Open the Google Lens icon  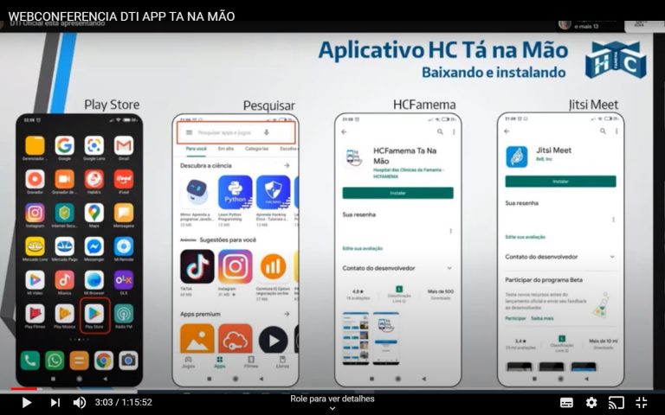coord(94,145)
